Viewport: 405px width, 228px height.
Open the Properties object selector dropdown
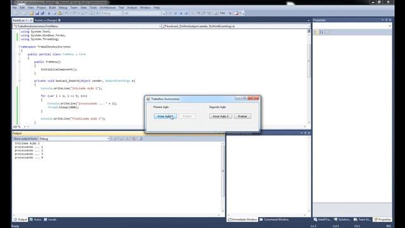352,26
